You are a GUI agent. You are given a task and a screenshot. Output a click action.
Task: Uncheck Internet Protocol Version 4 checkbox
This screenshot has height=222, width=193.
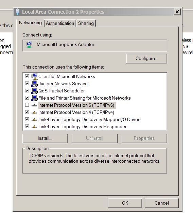[27, 112]
